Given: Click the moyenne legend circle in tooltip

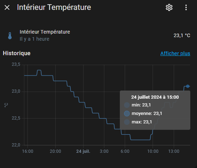Looking at the screenshot, I should 127,114.
